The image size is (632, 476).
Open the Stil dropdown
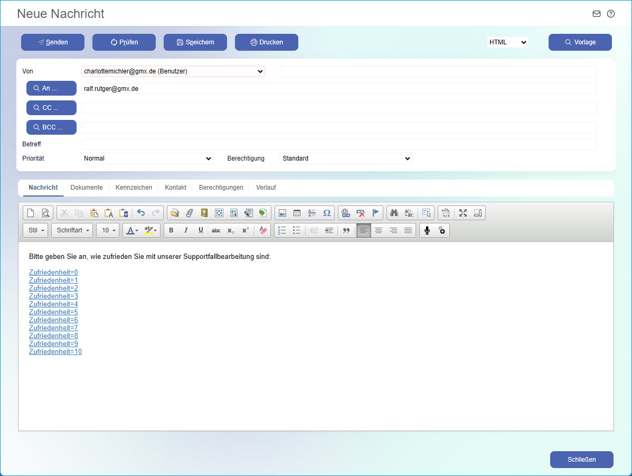[x=36, y=230]
